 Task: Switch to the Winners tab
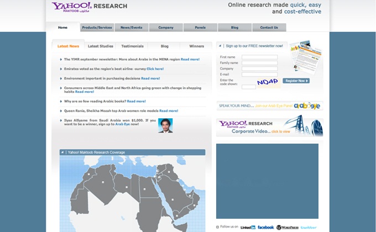(197, 46)
